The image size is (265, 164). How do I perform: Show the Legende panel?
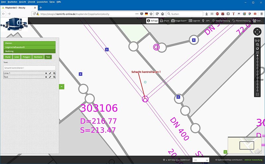pyautogui.click(x=194, y=21)
